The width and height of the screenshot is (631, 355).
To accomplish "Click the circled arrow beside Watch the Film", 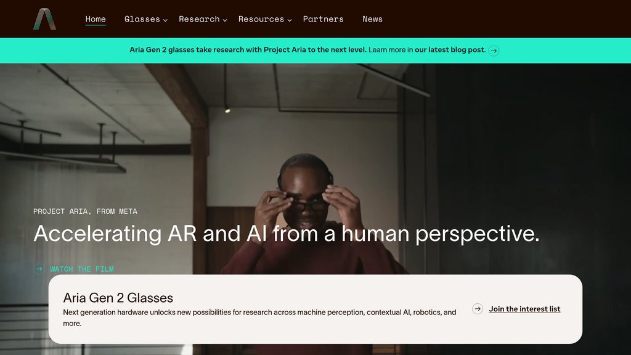I will pos(39,269).
